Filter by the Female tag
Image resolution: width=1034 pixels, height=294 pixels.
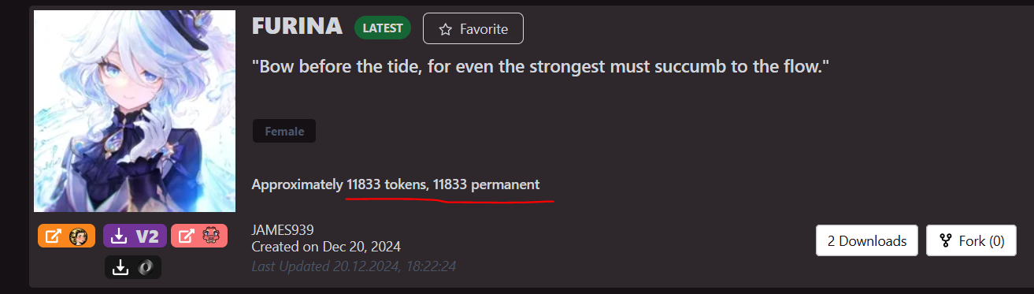pos(284,131)
